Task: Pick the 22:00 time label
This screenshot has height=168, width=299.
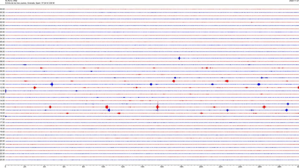Action: point(2,150)
